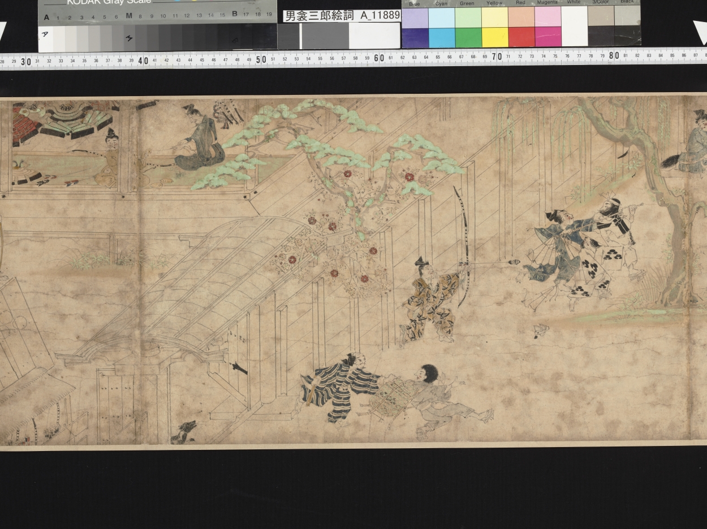The height and width of the screenshot is (529, 707).
Task: Select the bright yellow color patch
Action: 494,37
